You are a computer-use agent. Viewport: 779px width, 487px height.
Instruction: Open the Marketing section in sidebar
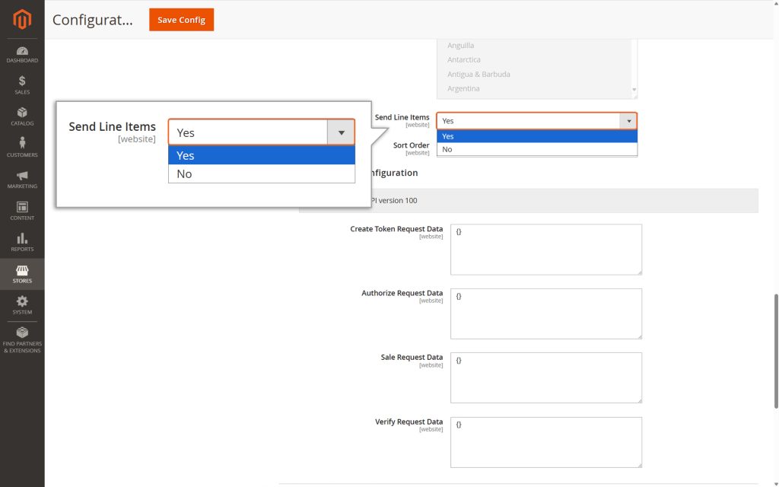click(x=22, y=179)
